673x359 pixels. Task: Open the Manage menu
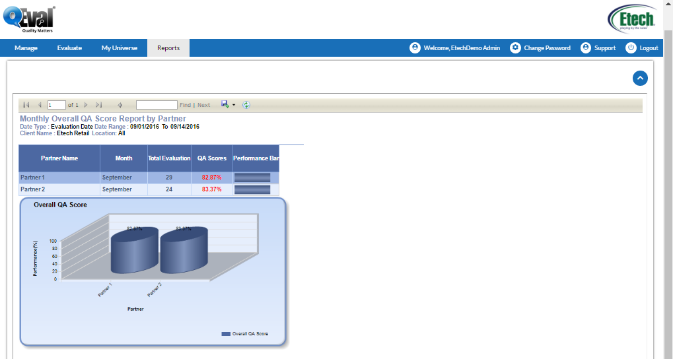pyautogui.click(x=26, y=48)
